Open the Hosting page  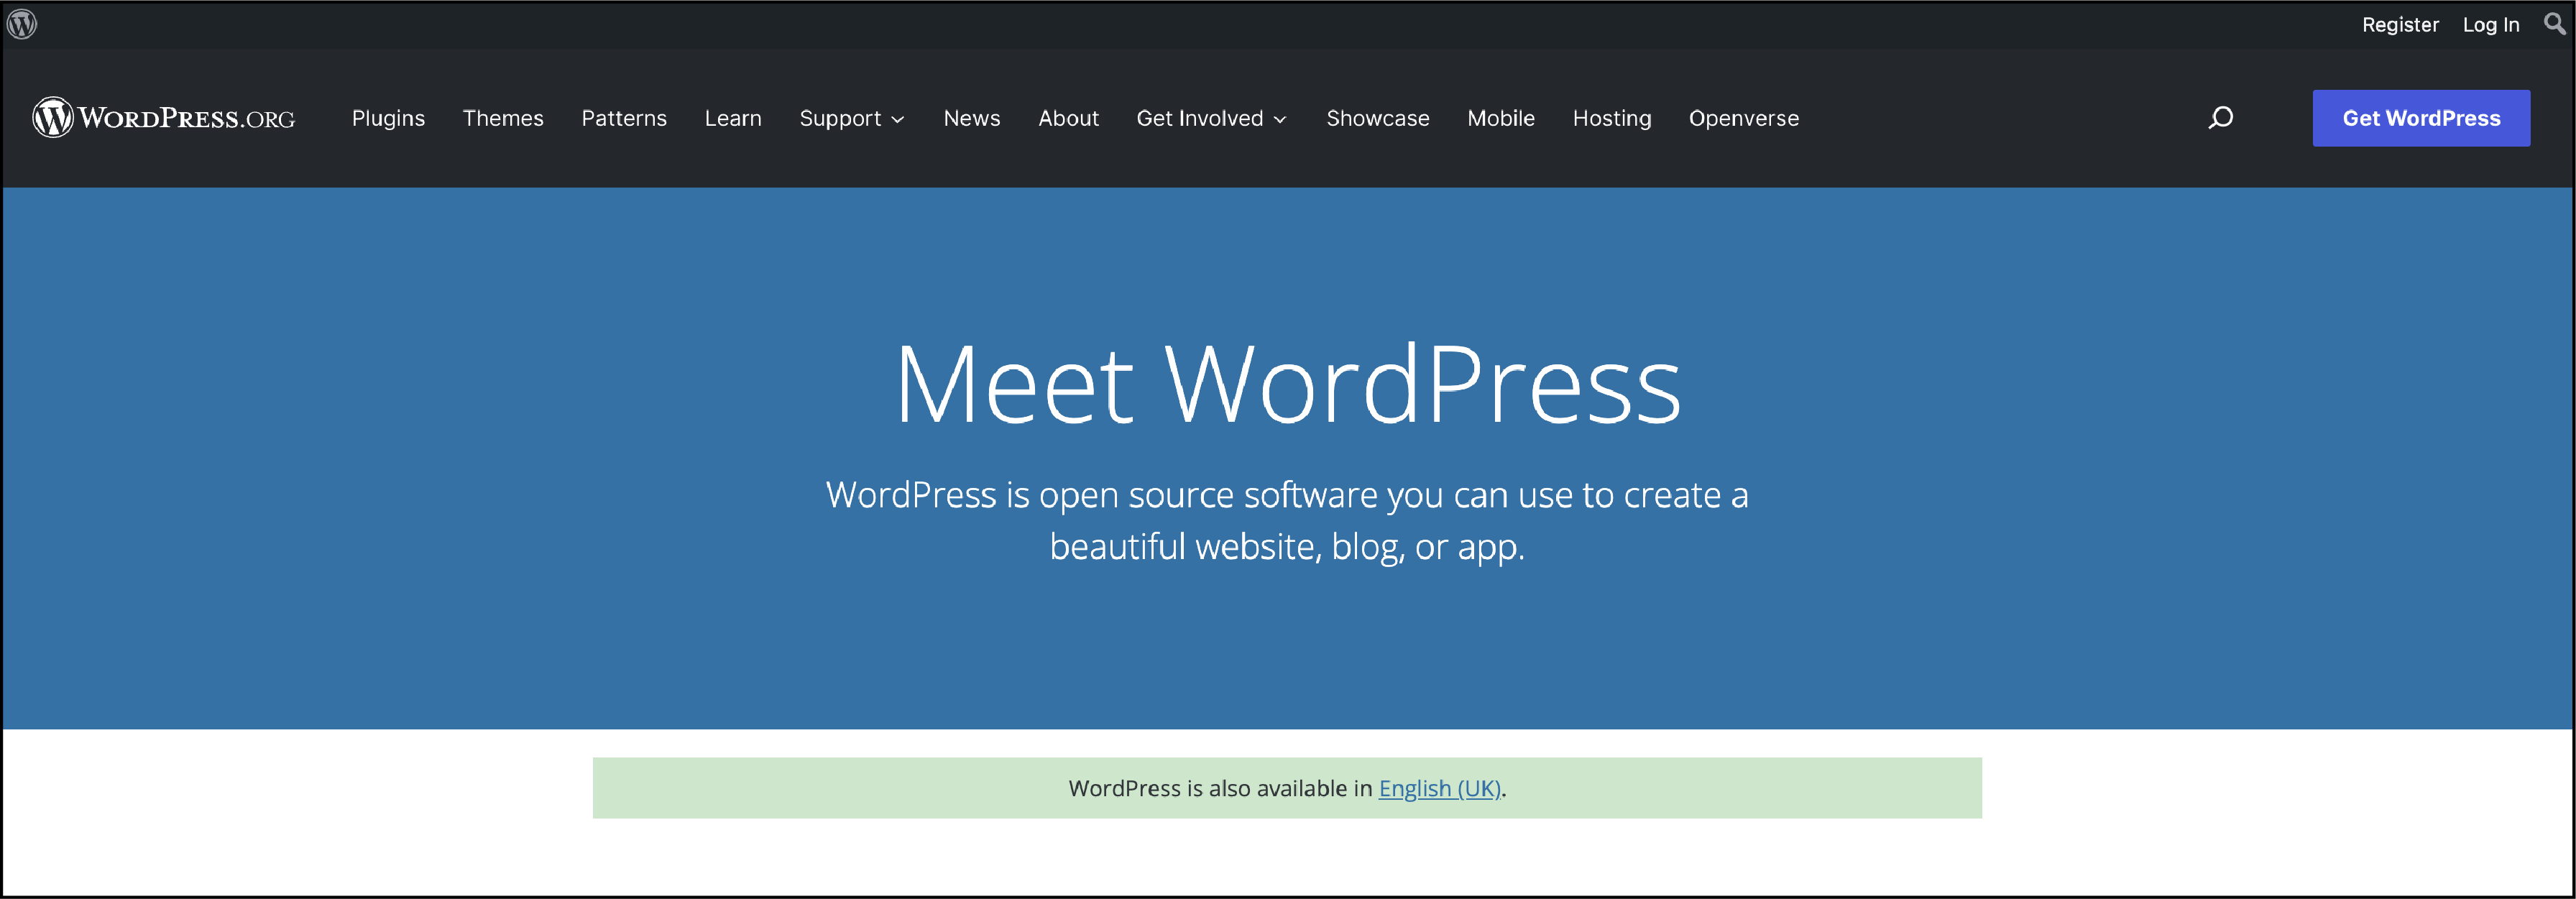tap(1612, 118)
